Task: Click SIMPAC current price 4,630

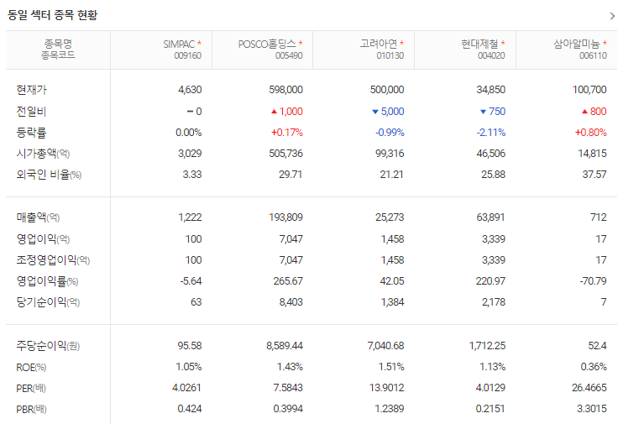Action: [x=190, y=90]
